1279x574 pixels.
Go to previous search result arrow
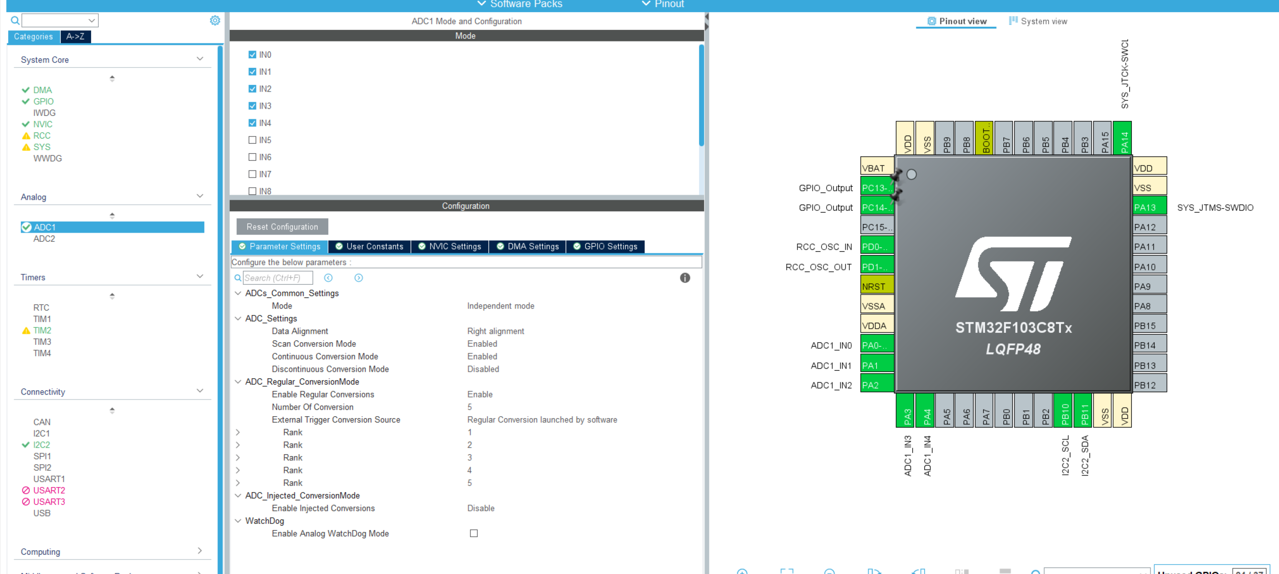(x=328, y=278)
